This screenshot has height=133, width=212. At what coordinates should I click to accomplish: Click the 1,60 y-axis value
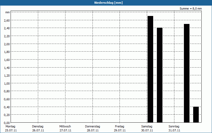coord(7,60)
